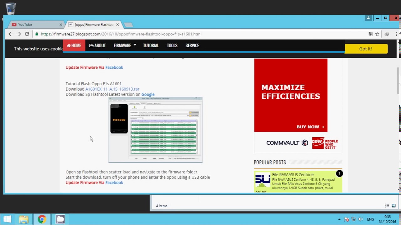
Task: Click the BUY NOW ad button
Action: [310, 127]
